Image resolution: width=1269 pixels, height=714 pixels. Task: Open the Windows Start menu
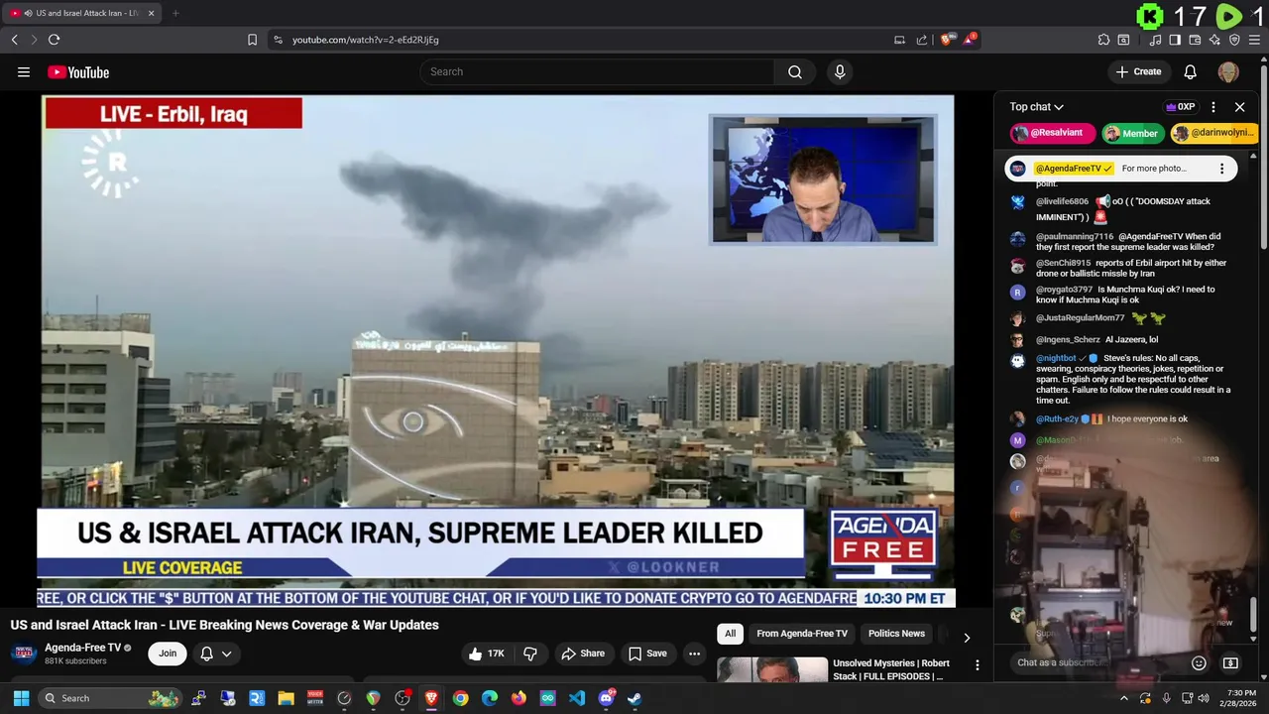21,698
